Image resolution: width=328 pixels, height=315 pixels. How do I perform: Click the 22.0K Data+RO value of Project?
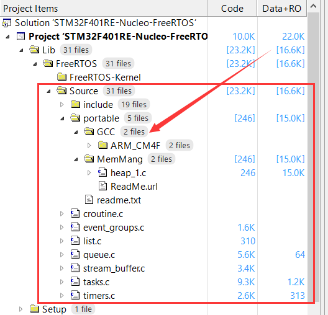click(293, 37)
